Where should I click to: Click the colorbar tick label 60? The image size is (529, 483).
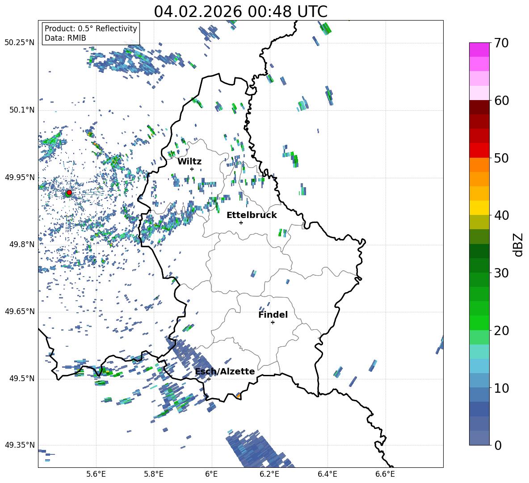click(501, 101)
